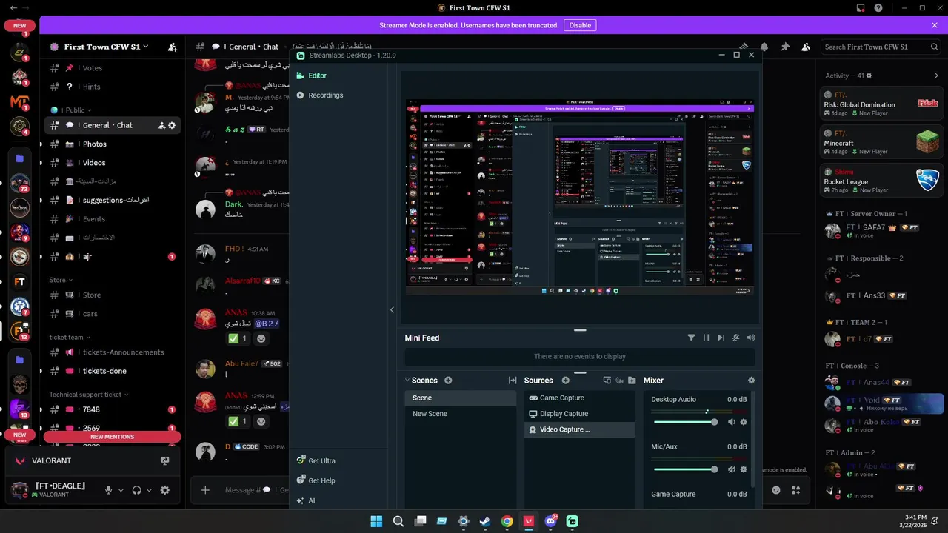948x533 pixels.
Task: Add a new source in Streamlabs
Action: point(565,381)
